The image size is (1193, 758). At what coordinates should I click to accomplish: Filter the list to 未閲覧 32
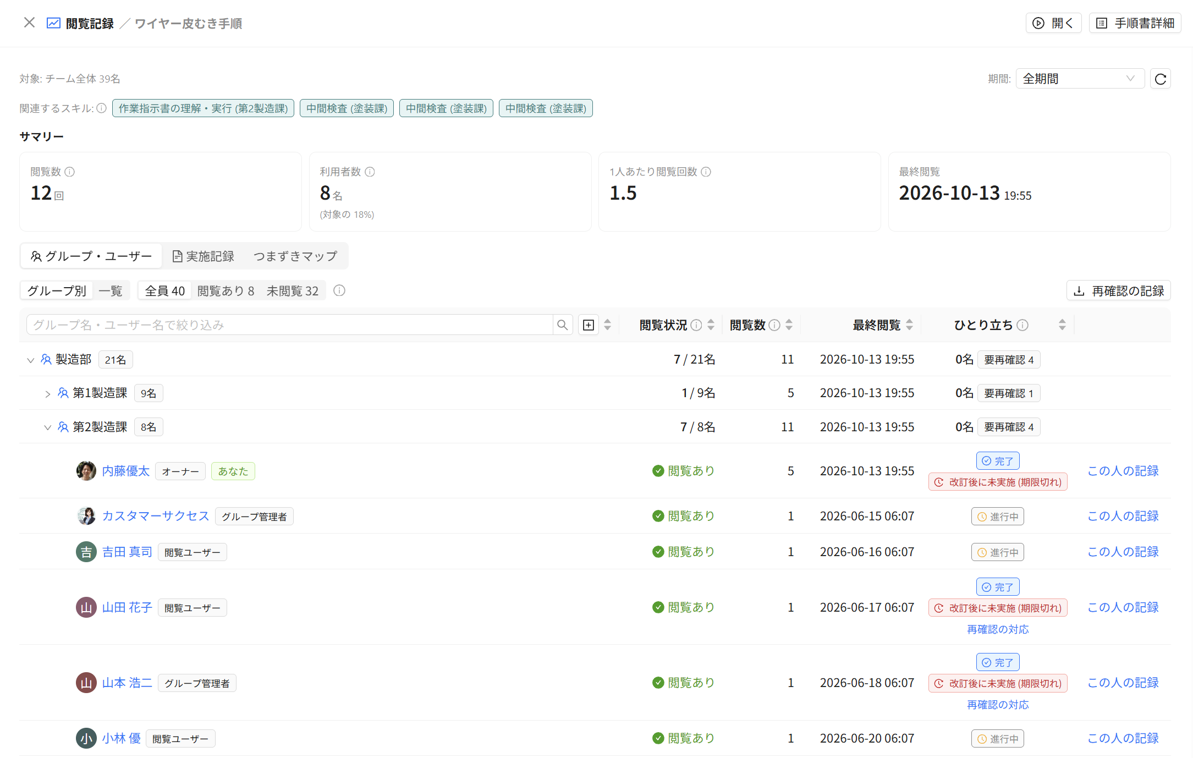click(x=292, y=290)
